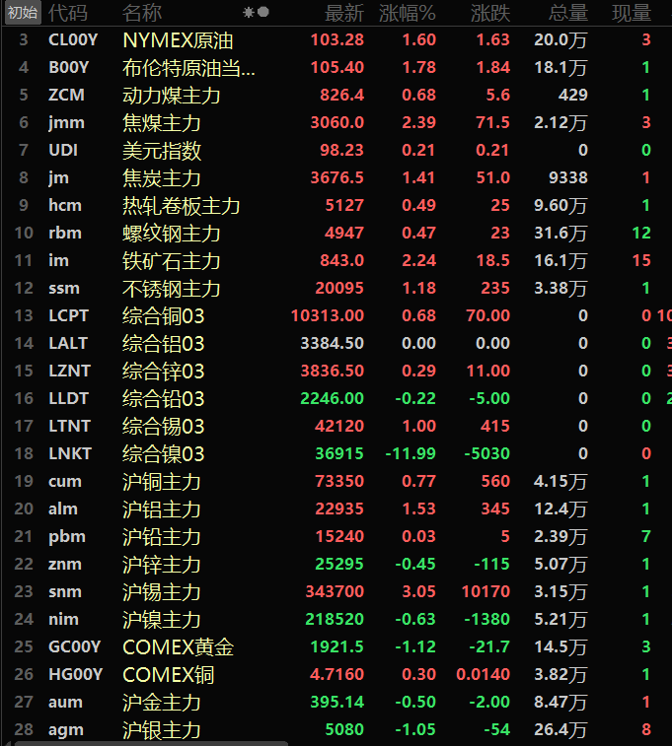Open the 布伦特原油 quote row

(188, 68)
